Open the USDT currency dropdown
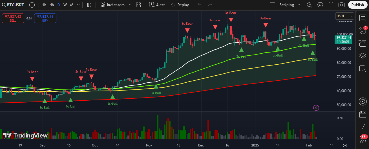Screen dimensions: 369x149 point(344,16)
